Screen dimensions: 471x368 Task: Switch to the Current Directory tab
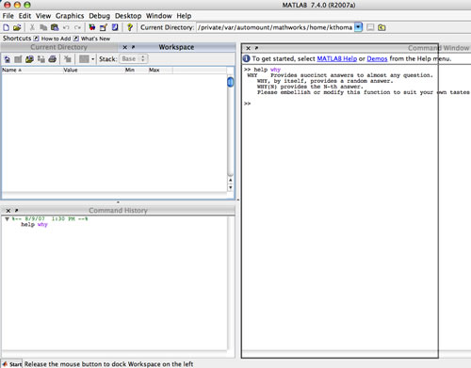[58, 47]
